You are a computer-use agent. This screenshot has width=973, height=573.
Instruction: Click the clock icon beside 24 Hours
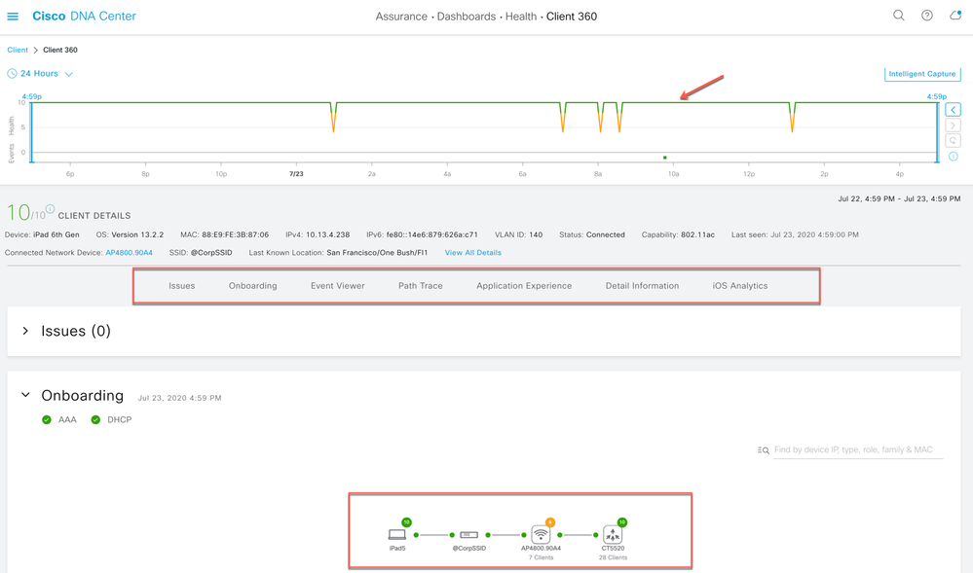coord(12,73)
